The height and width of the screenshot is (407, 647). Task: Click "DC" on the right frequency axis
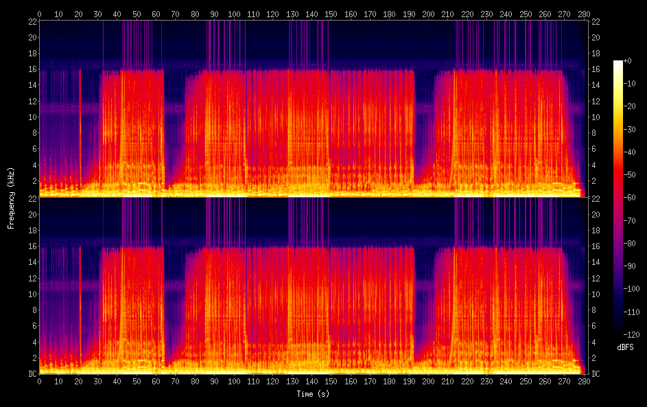pyautogui.click(x=596, y=373)
